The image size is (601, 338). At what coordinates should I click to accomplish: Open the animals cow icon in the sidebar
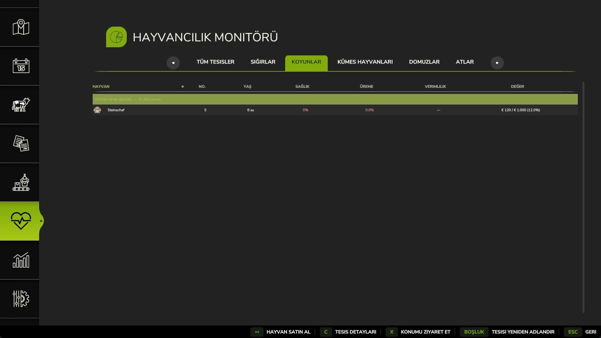[x=21, y=105]
